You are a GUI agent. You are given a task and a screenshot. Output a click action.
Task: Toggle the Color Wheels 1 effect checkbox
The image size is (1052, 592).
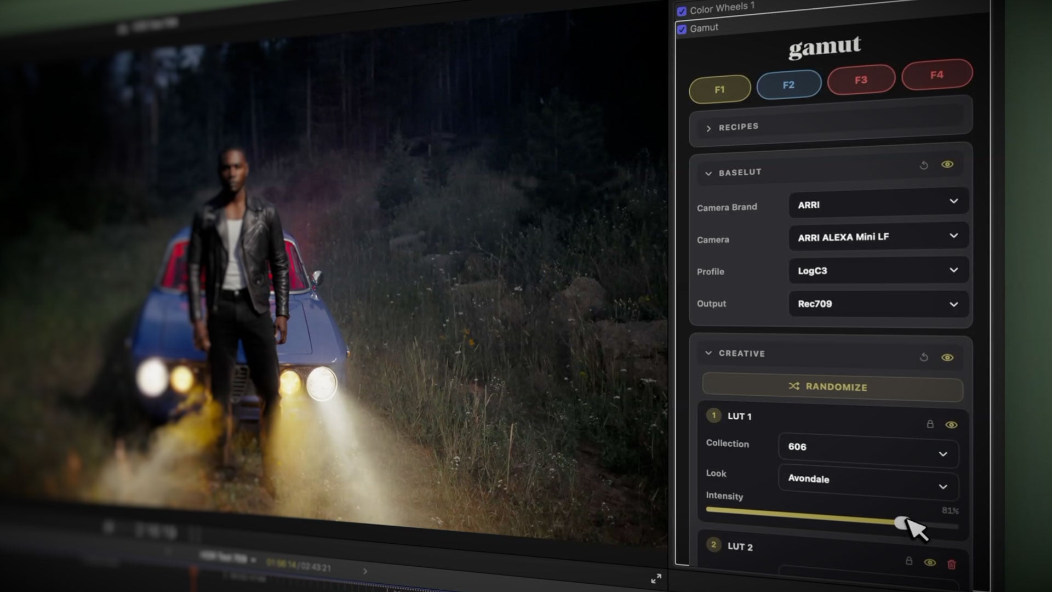[x=682, y=12]
